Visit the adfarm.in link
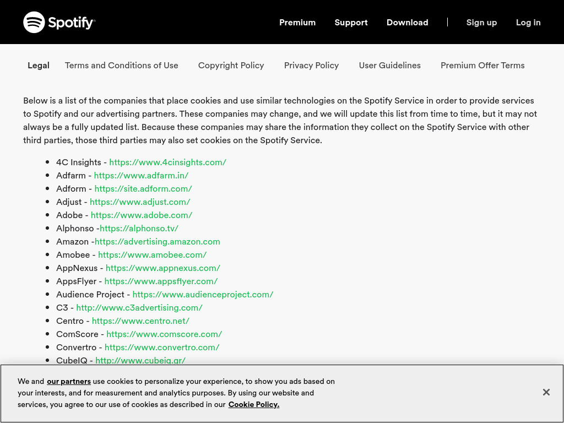 [x=141, y=176]
